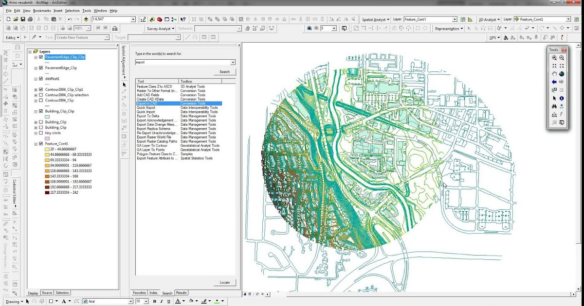This screenshot has height=306, width=584.
Task: Click the What's This help pointer icon
Action: [x=183, y=19]
